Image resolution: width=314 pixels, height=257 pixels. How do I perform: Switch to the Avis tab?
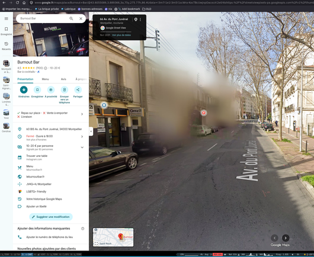click(63, 79)
